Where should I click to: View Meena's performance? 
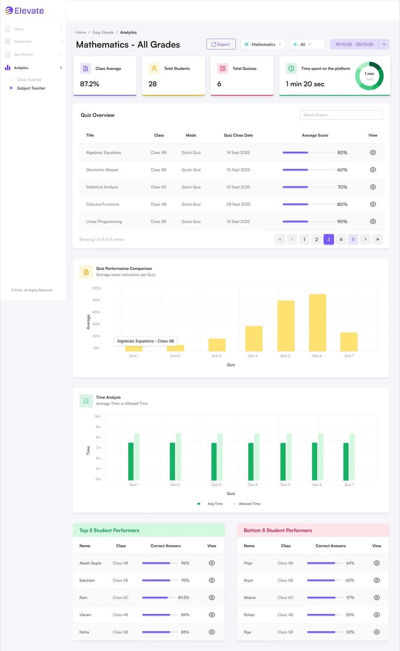(377, 598)
